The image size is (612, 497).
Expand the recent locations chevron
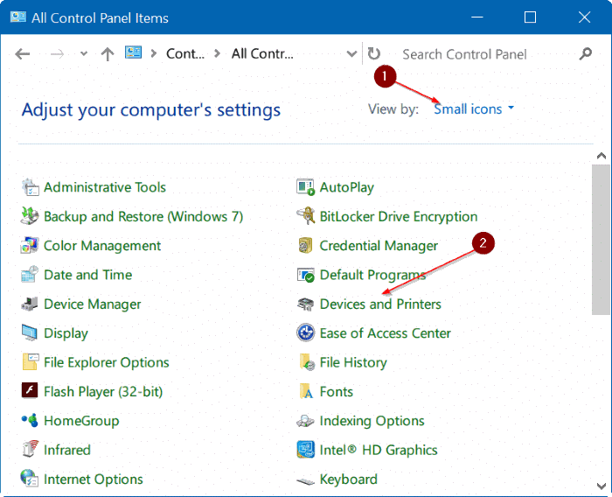tap(84, 54)
